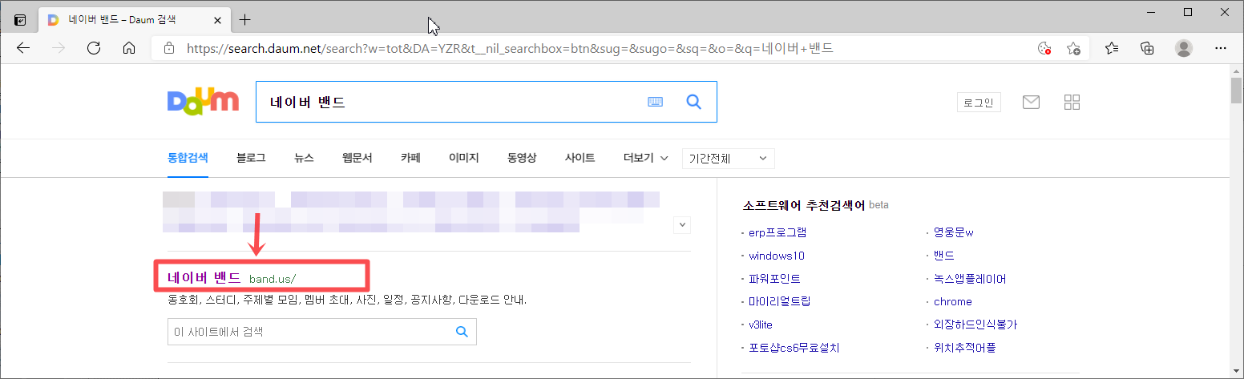View site information lock icon

click(169, 48)
